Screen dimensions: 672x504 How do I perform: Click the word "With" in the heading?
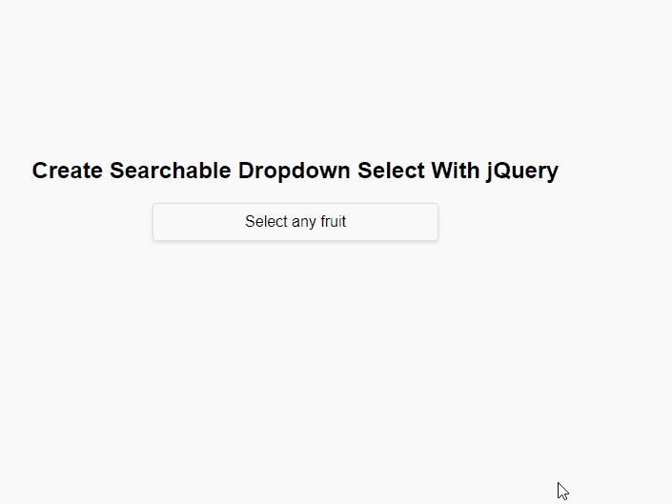[455, 171]
